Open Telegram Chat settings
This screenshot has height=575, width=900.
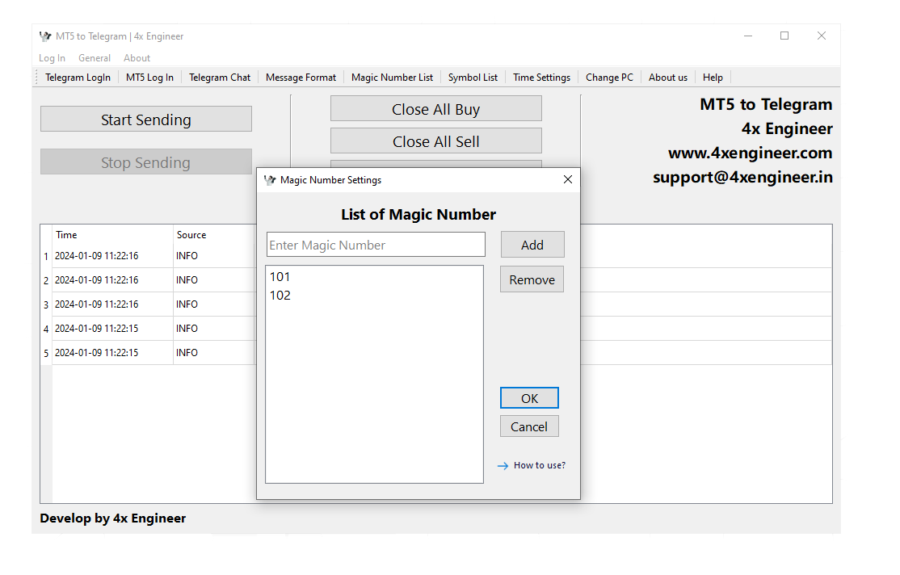click(x=220, y=78)
